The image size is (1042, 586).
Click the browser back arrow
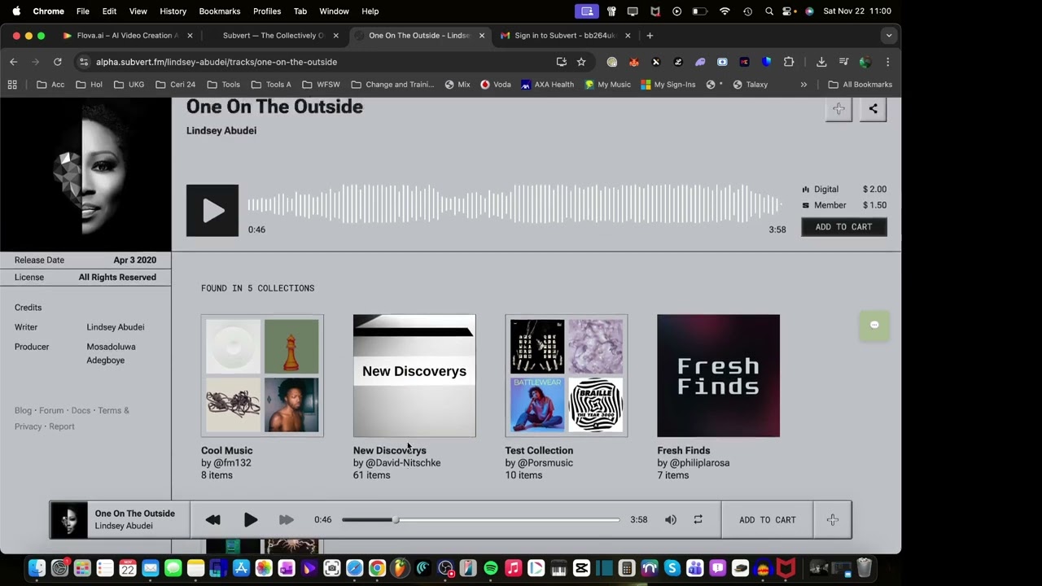tap(14, 62)
